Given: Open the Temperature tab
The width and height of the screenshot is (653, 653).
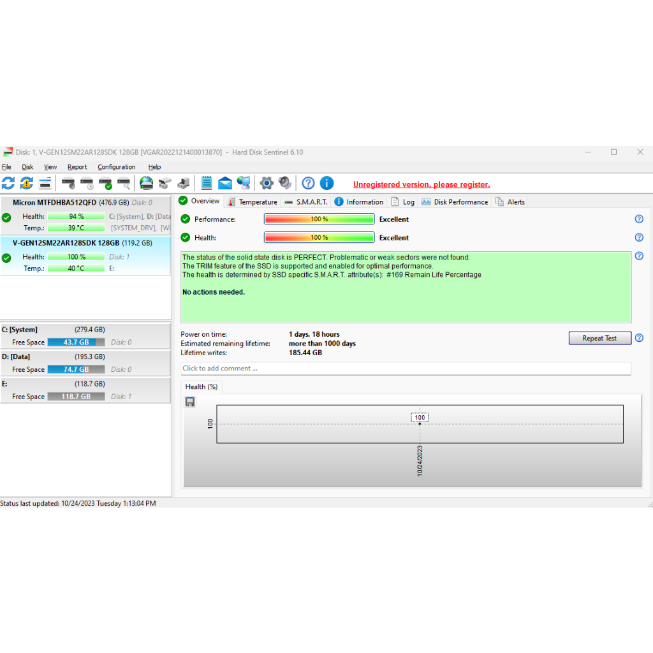Looking at the screenshot, I should pos(253,202).
